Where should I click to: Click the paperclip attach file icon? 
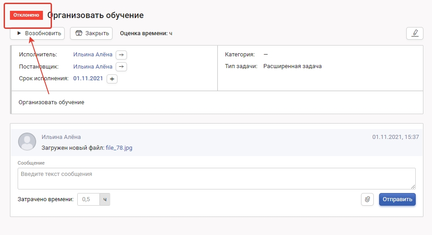pyautogui.click(x=367, y=199)
